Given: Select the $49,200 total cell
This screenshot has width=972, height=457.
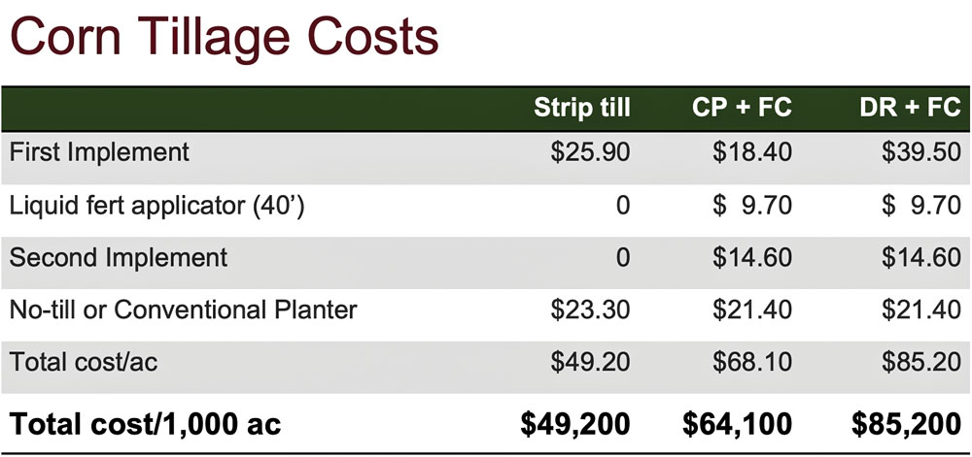Looking at the screenshot, I should [x=575, y=425].
